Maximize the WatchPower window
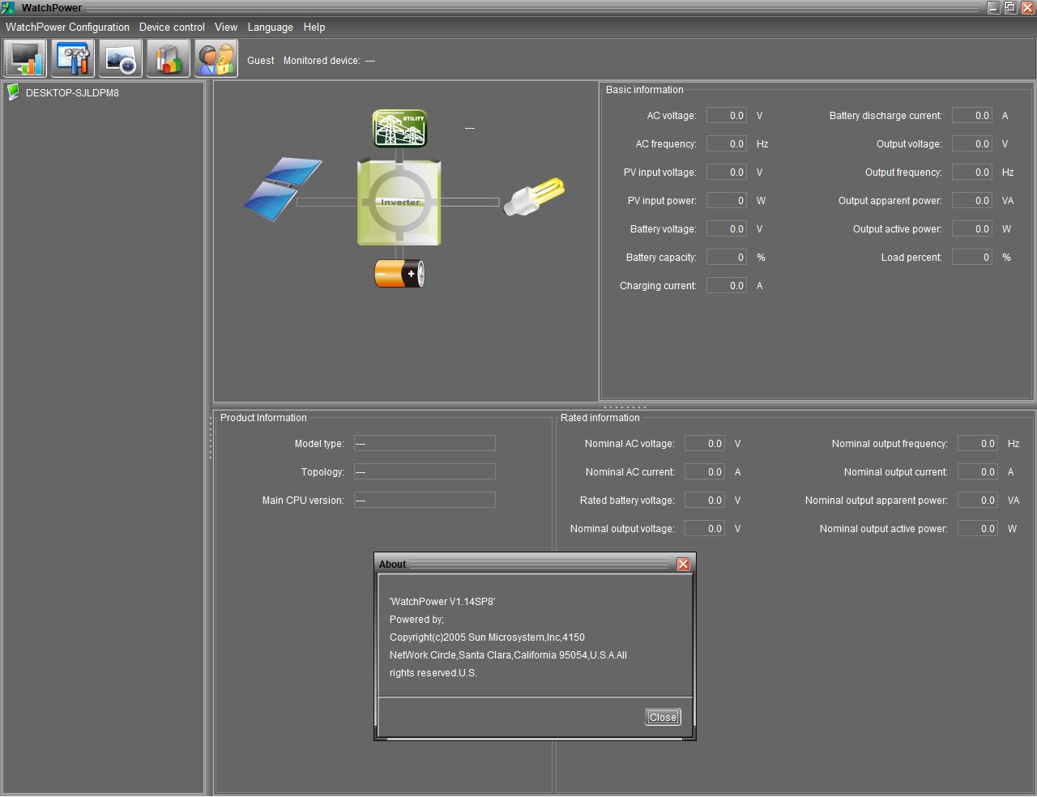Image resolution: width=1037 pixels, height=797 pixels. [1010, 7]
